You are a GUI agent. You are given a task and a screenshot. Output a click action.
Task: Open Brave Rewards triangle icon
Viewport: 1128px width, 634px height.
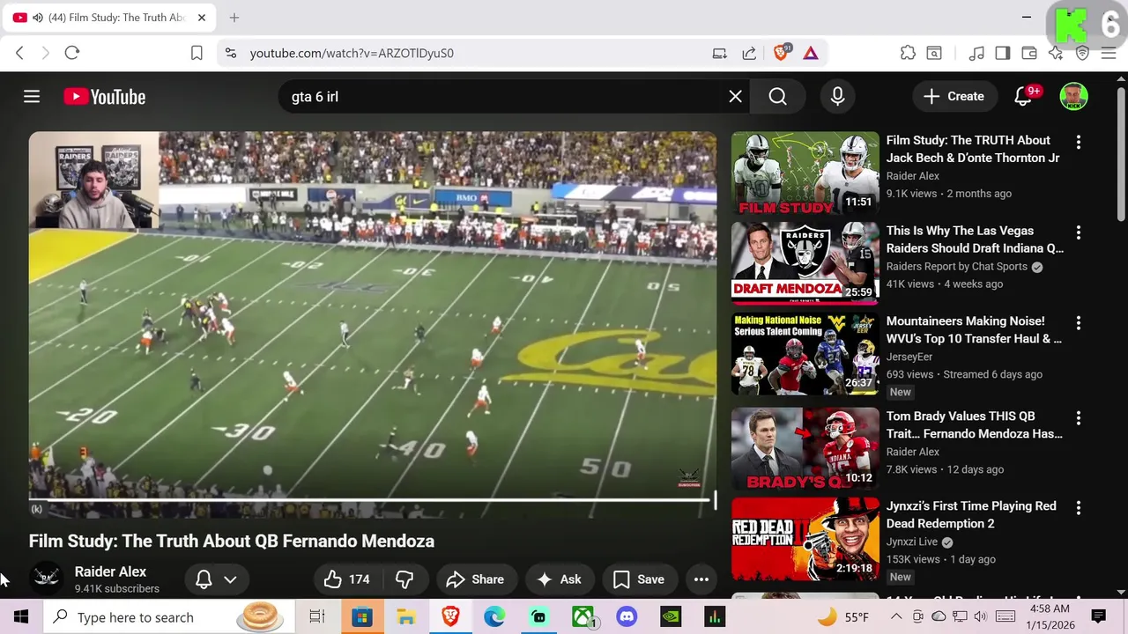(x=811, y=53)
